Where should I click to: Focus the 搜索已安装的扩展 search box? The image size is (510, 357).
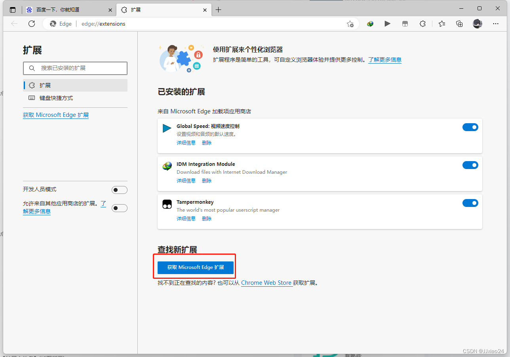tap(75, 68)
